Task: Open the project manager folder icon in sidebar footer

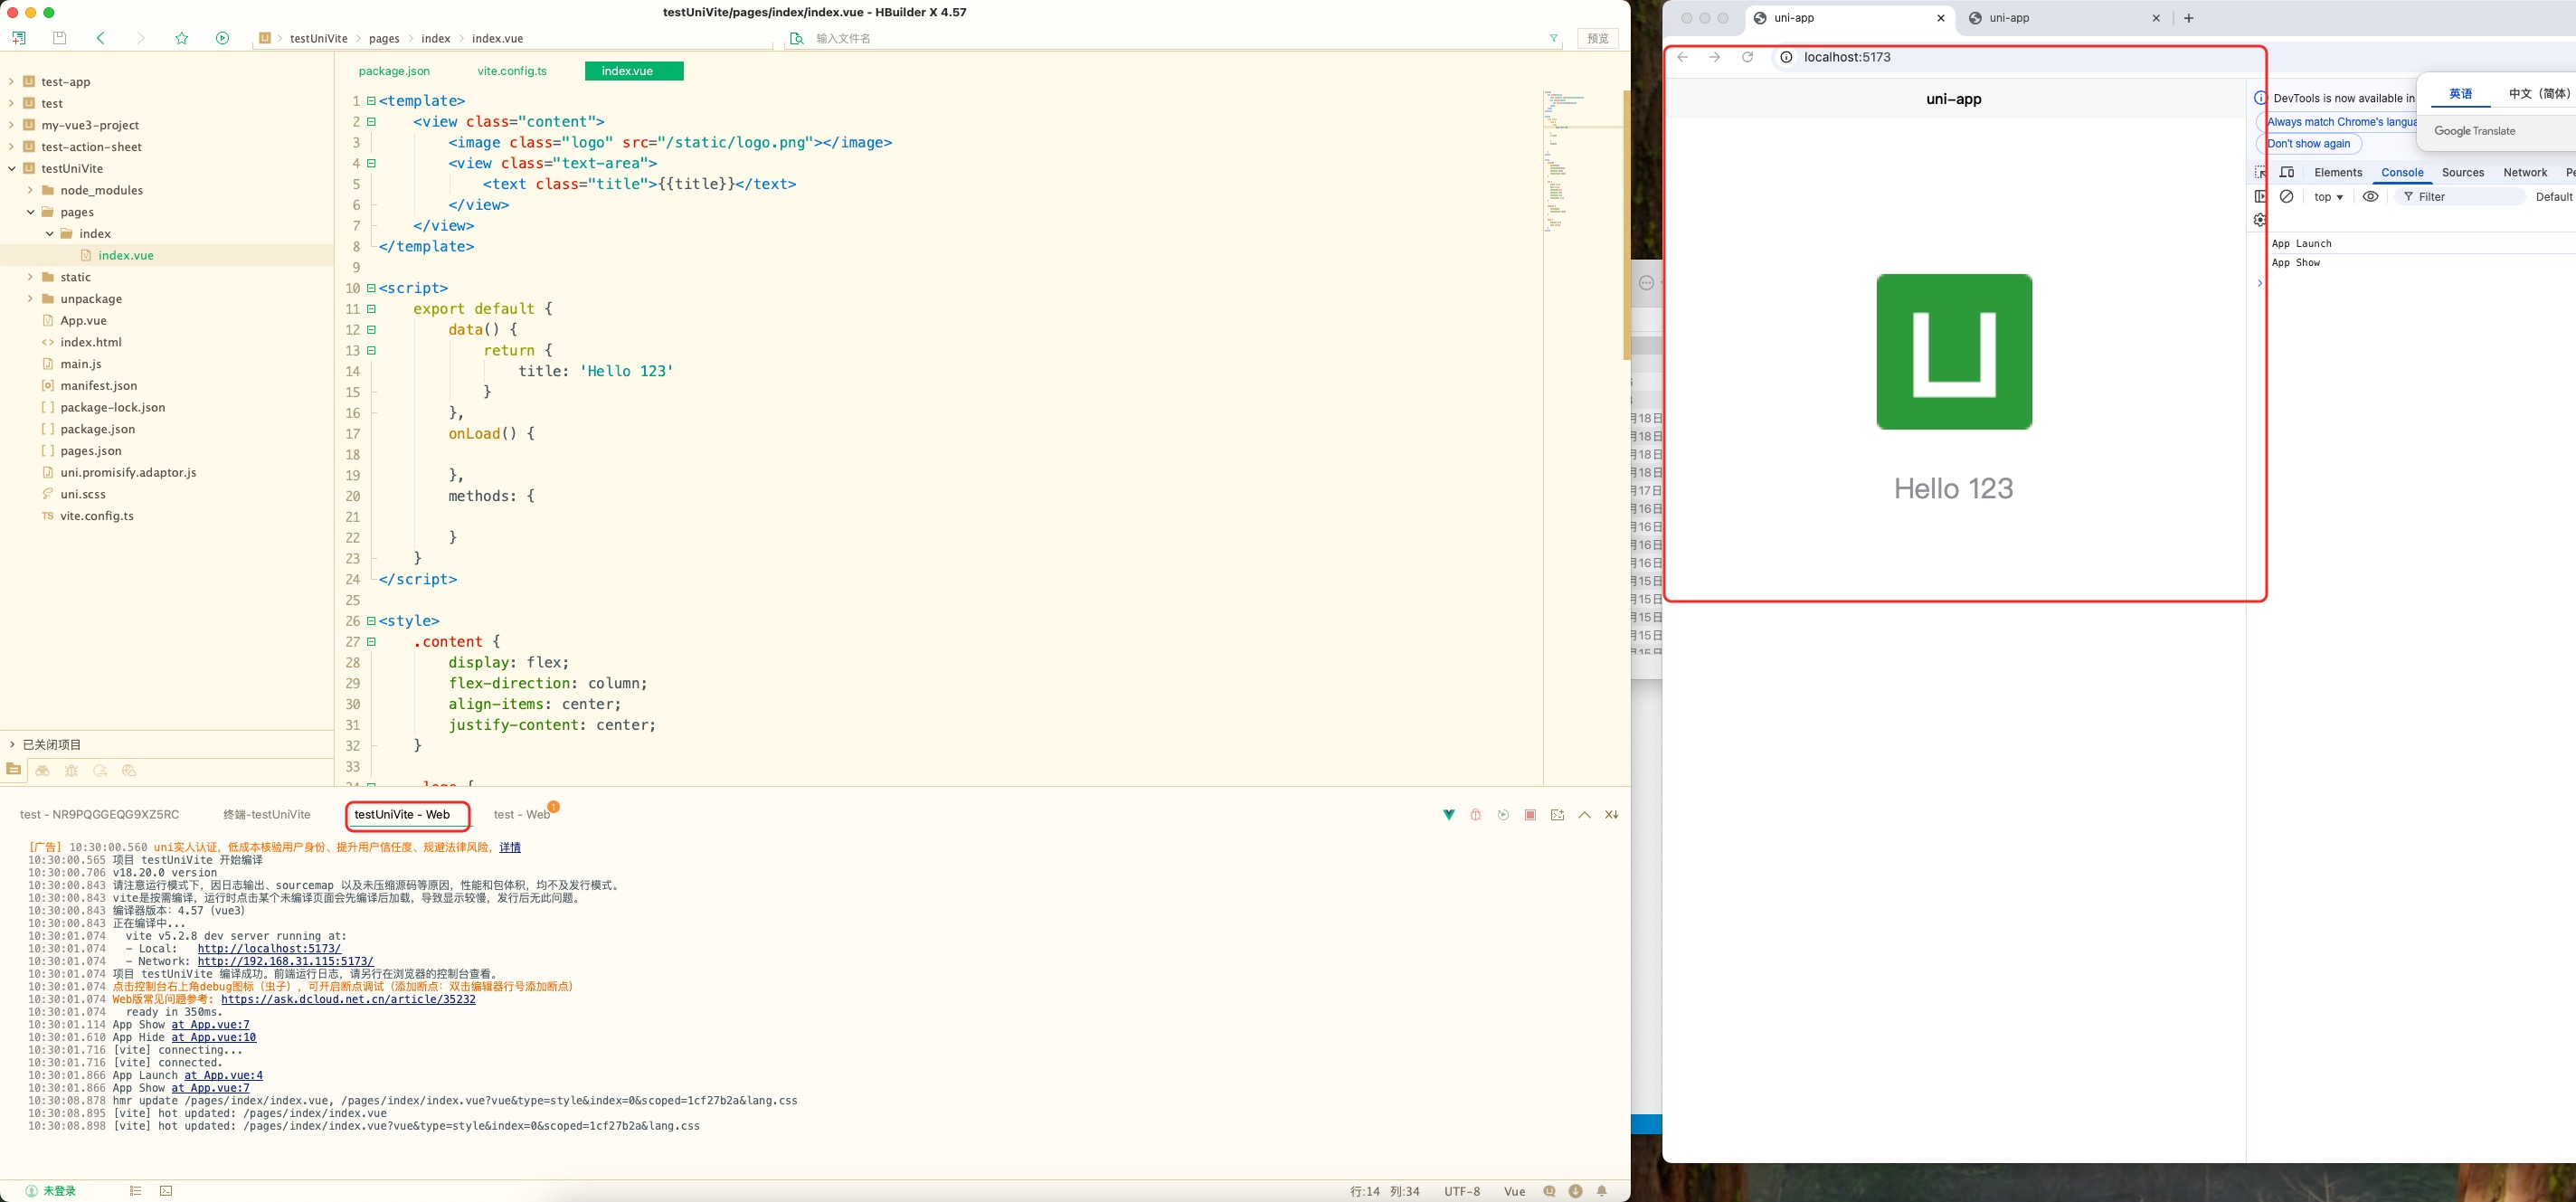Action: [13, 769]
